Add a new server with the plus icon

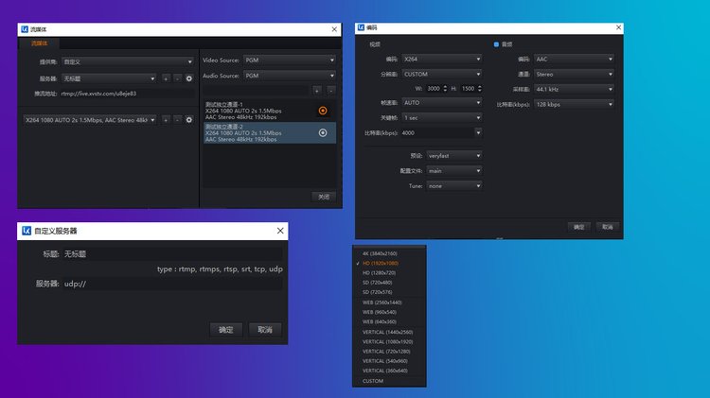tap(166, 78)
